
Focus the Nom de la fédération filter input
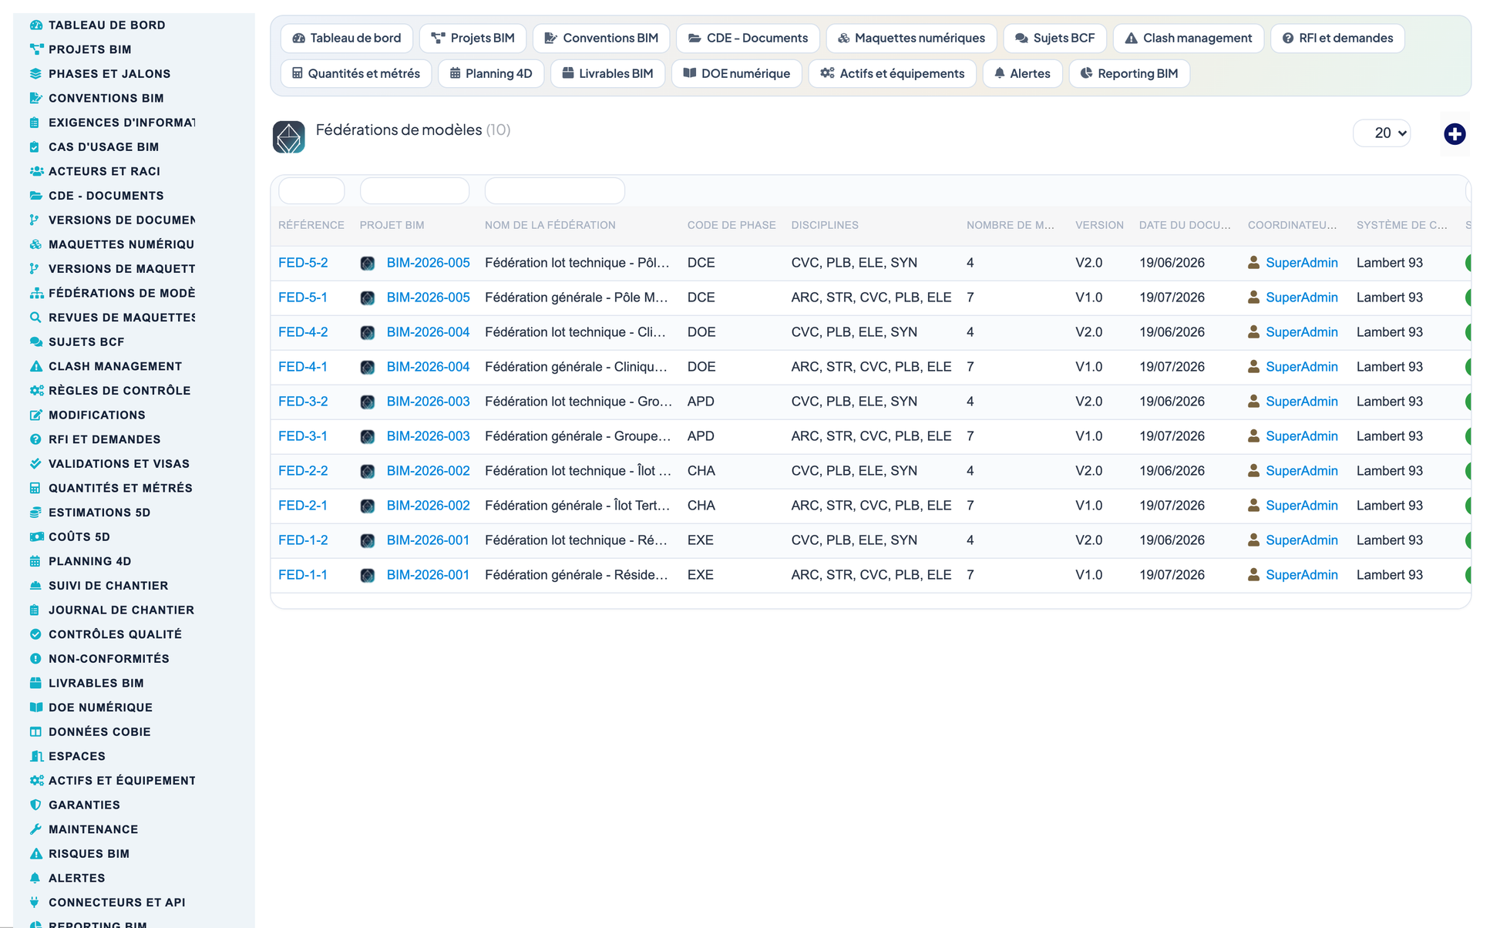(554, 190)
